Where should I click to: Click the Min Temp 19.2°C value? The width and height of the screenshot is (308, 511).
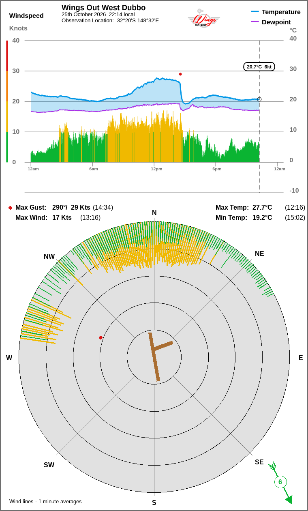click(x=262, y=217)
